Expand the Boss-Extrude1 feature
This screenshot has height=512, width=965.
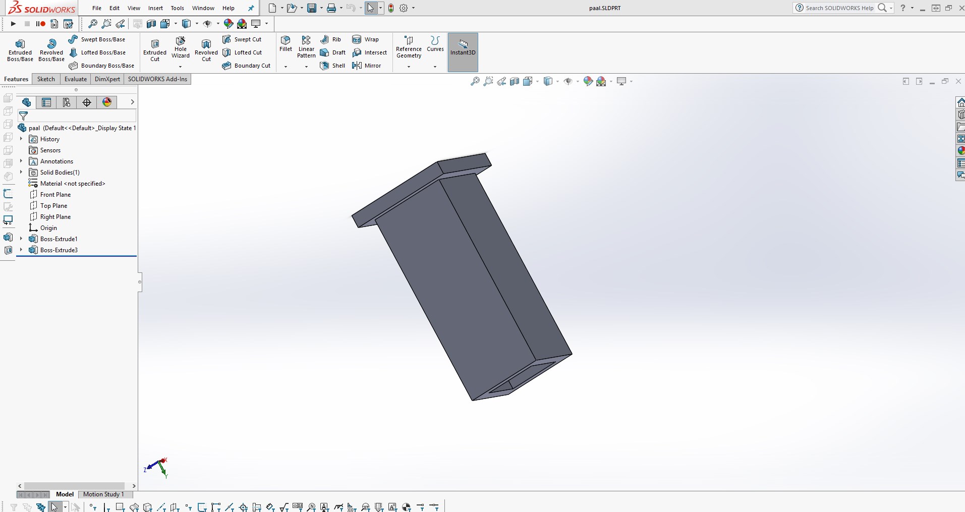point(21,239)
